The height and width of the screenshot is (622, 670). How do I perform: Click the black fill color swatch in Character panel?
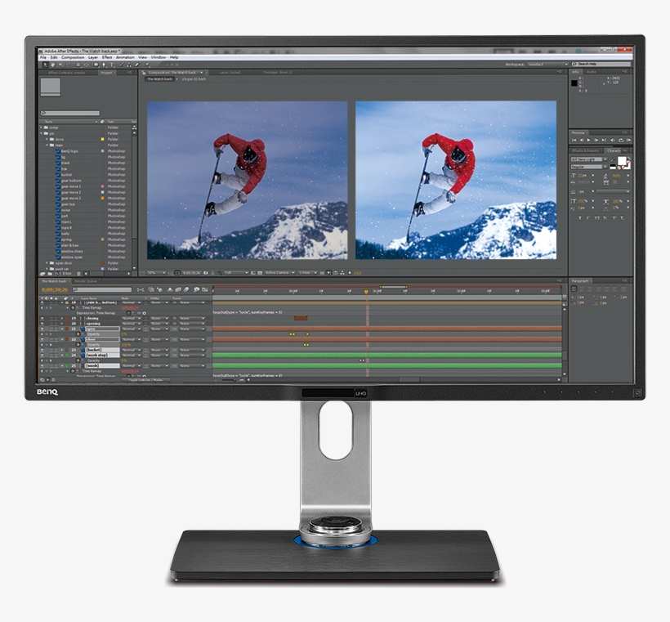click(x=612, y=167)
